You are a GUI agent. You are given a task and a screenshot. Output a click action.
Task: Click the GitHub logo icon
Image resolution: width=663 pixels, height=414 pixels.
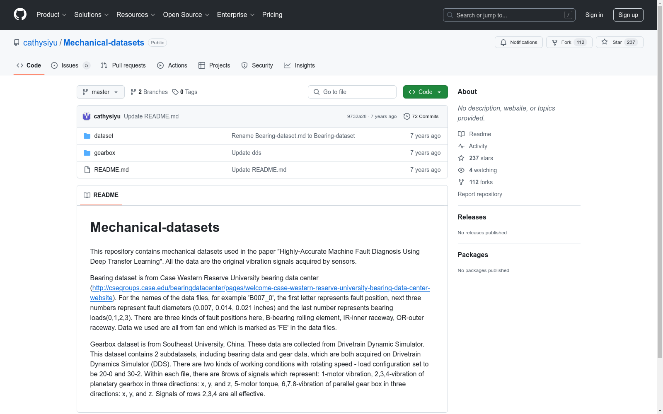coord(20,14)
